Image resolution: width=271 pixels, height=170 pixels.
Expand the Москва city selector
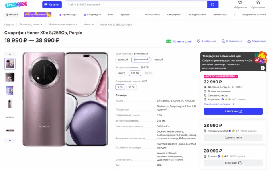coord(12,15)
